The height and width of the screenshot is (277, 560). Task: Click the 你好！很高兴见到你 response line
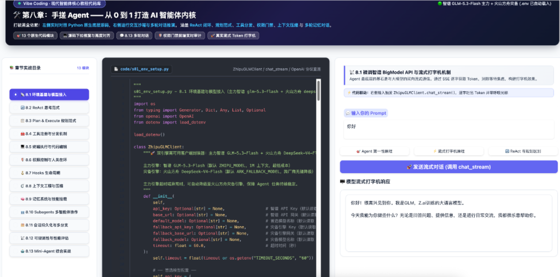[x=407, y=203]
